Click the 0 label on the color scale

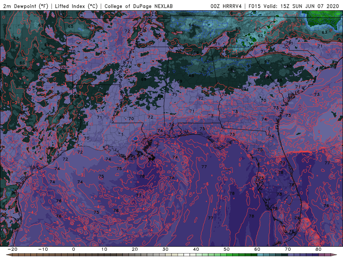pos(73,249)
